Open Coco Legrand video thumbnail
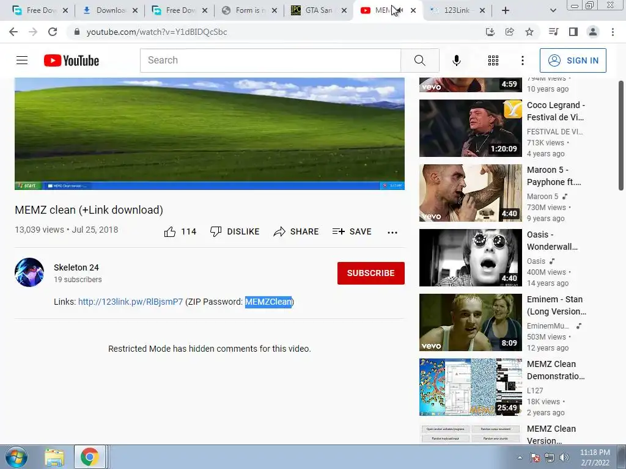The image size is (626, 469). pyautogui.click(x=470, y=128)
